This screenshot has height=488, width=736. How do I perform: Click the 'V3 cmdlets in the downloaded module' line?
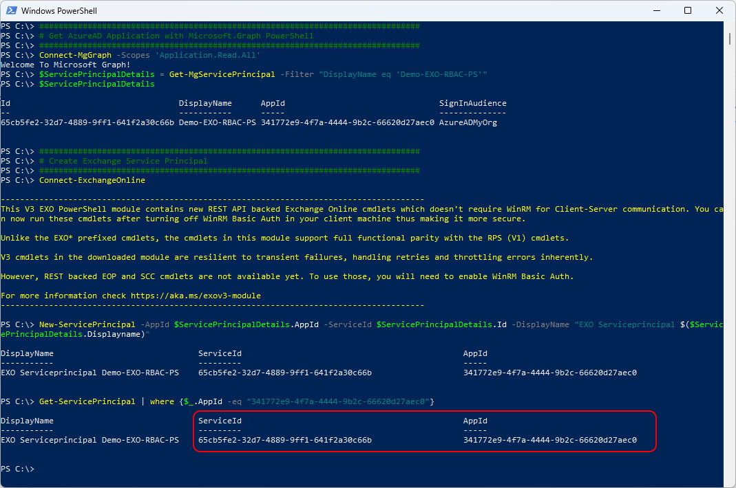(297, 257)
